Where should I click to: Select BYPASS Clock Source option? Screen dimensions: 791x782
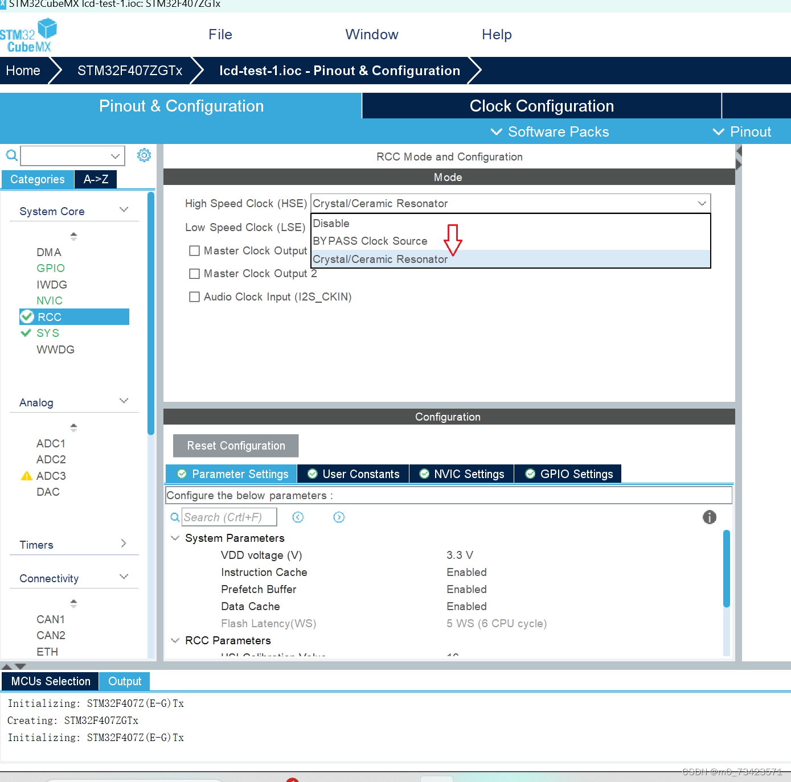tap(511, 241)
